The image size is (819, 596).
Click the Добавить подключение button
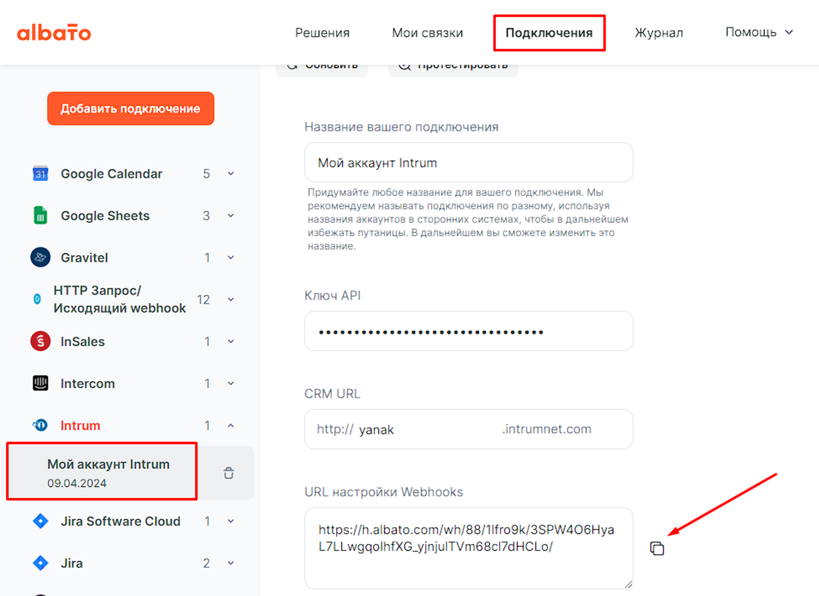pyautogui.click(x=131, y=108)
